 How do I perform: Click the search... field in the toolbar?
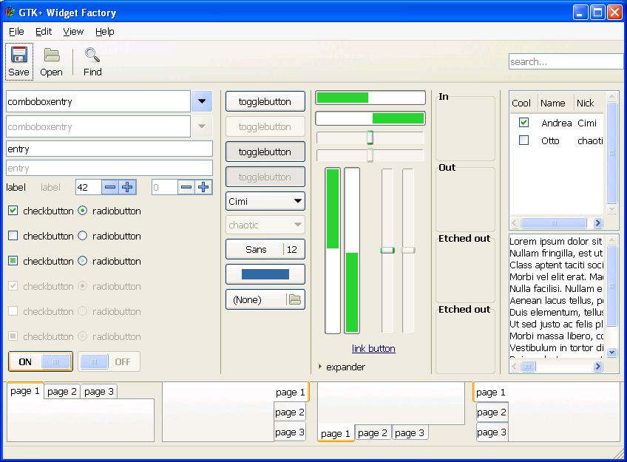(566, 61)
